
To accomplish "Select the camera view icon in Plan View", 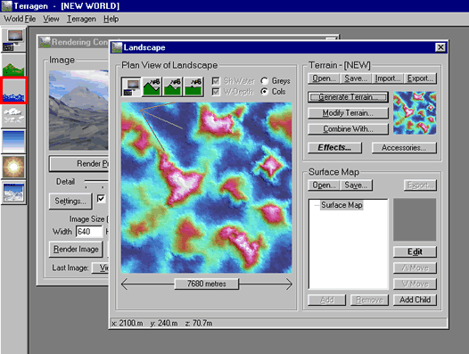I will coord(131,86).
